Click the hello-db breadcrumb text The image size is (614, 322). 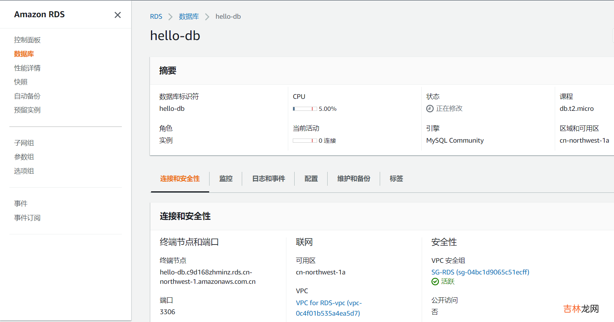click(x=228, y=16)
